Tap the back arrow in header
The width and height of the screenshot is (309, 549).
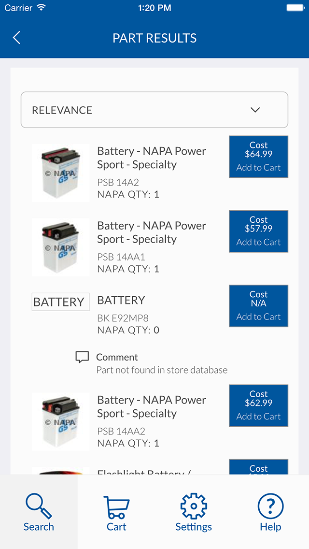point(16,38)
